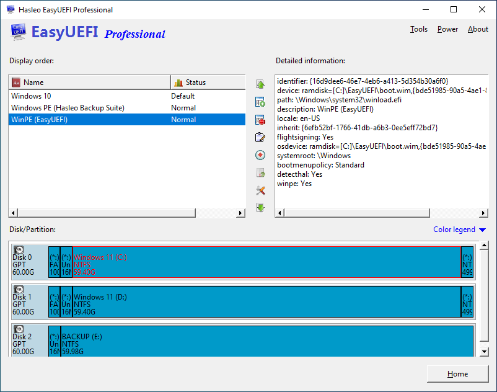Click the winpe: Yes line

pos(294,184)
